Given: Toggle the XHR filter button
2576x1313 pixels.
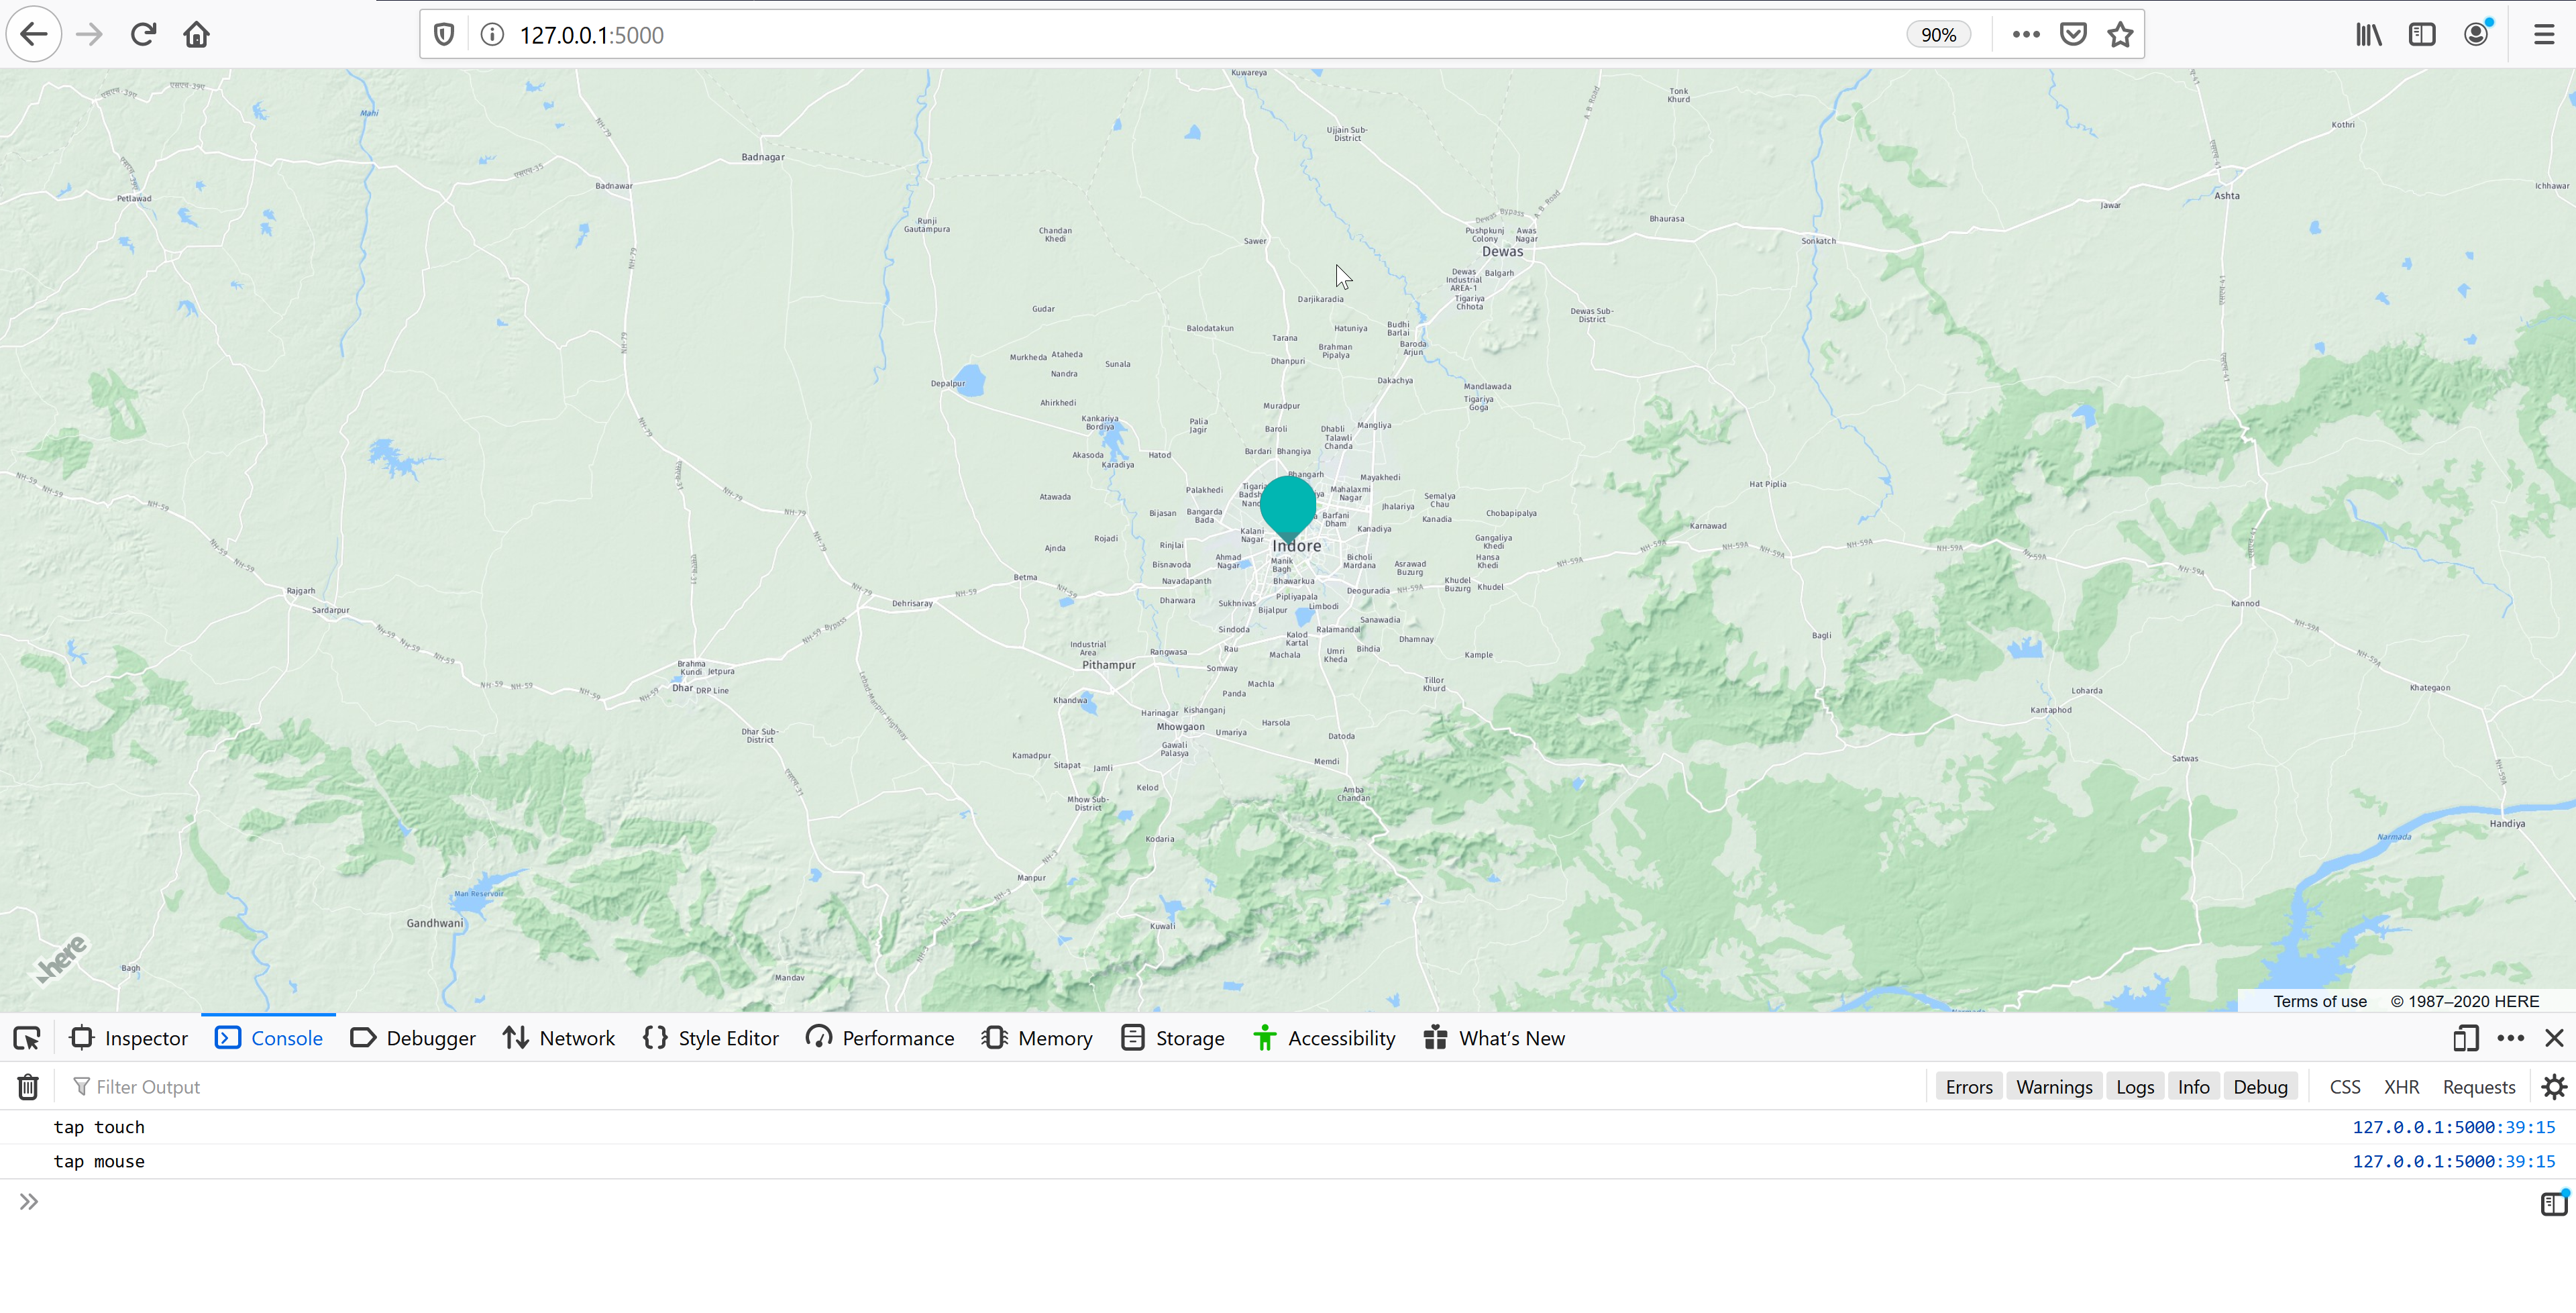Looking at the screenshot, I should click(2401, 1087).
